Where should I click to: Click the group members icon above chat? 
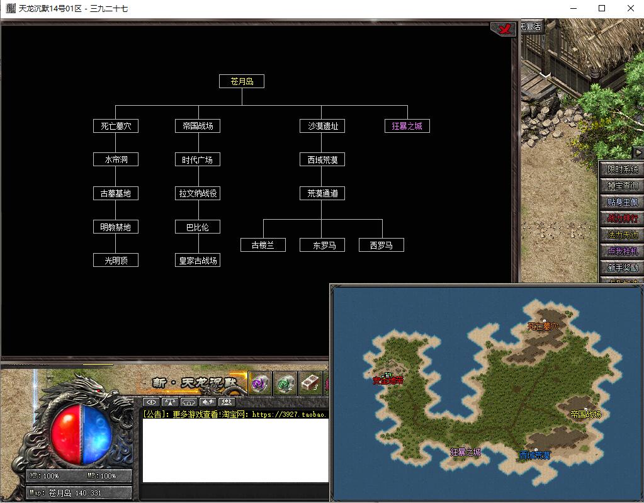(x=227, y=402)
